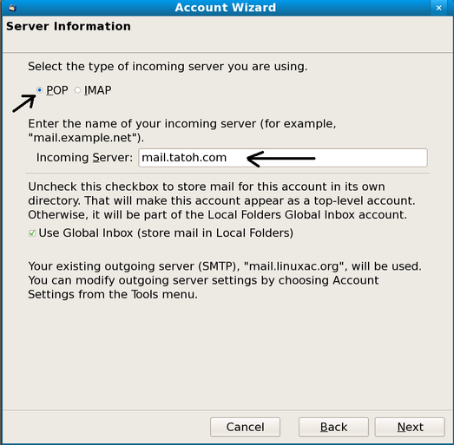Click the Use Global Inbox label text

click(166, 233)
